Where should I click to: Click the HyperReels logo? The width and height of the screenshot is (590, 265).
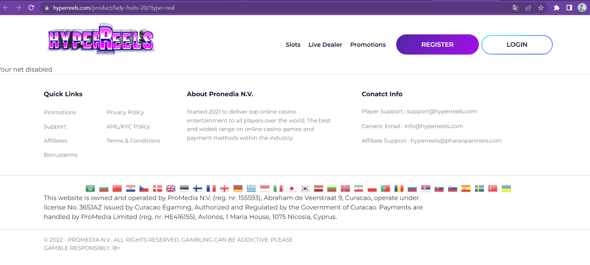point(101,39)
